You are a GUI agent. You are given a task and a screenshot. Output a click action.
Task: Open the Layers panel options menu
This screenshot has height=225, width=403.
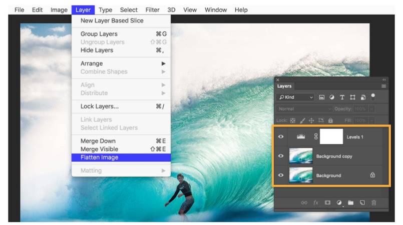coord(383,86)
